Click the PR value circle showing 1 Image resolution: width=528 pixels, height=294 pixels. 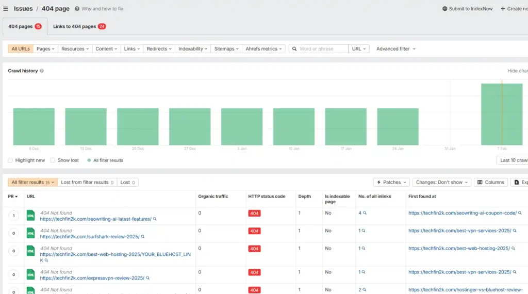(x=13, y=216)
